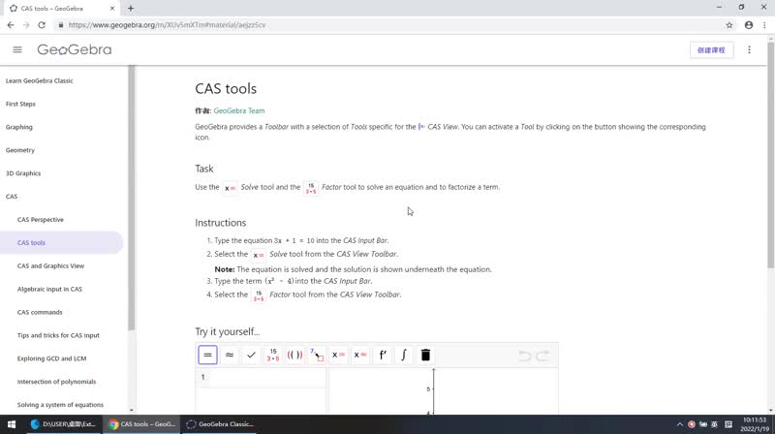775x434 pixels.
Task: Click the sidebar scrollbar
Action: click(131, 198)
